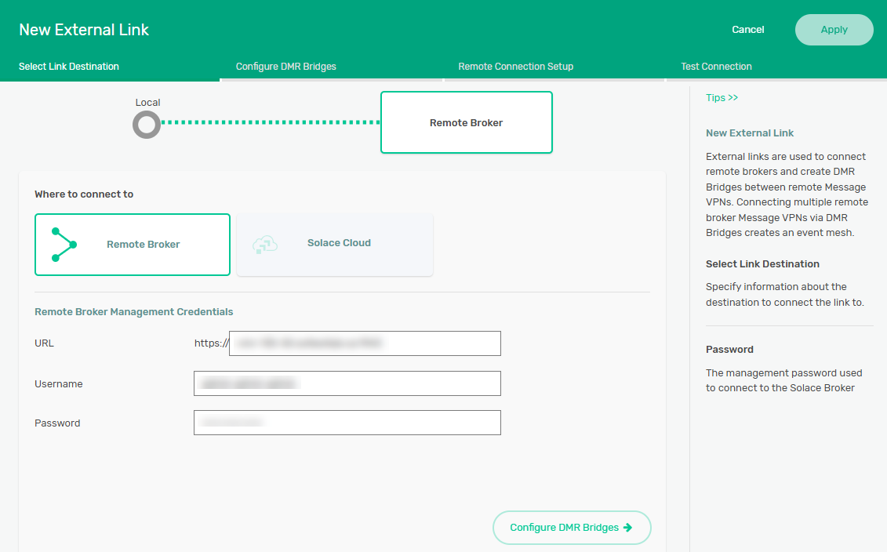Click inside the Username field
Viewport: 887px width, 552px height.
(x=347, y=383)
